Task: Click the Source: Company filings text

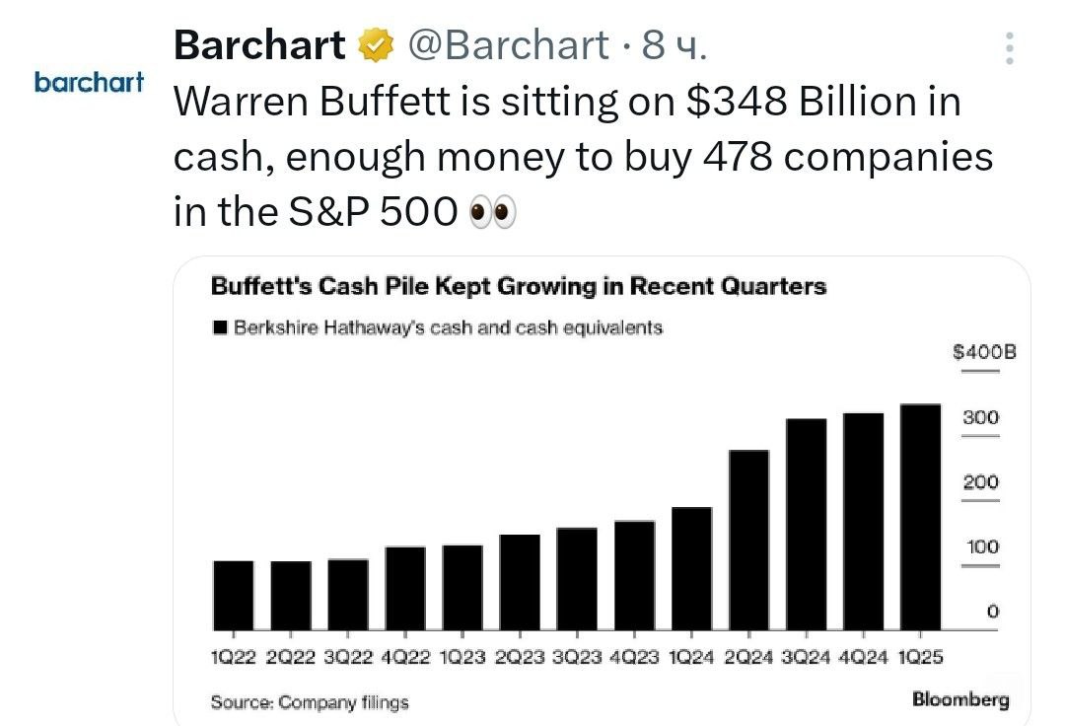Action: [x=310, y=701]
